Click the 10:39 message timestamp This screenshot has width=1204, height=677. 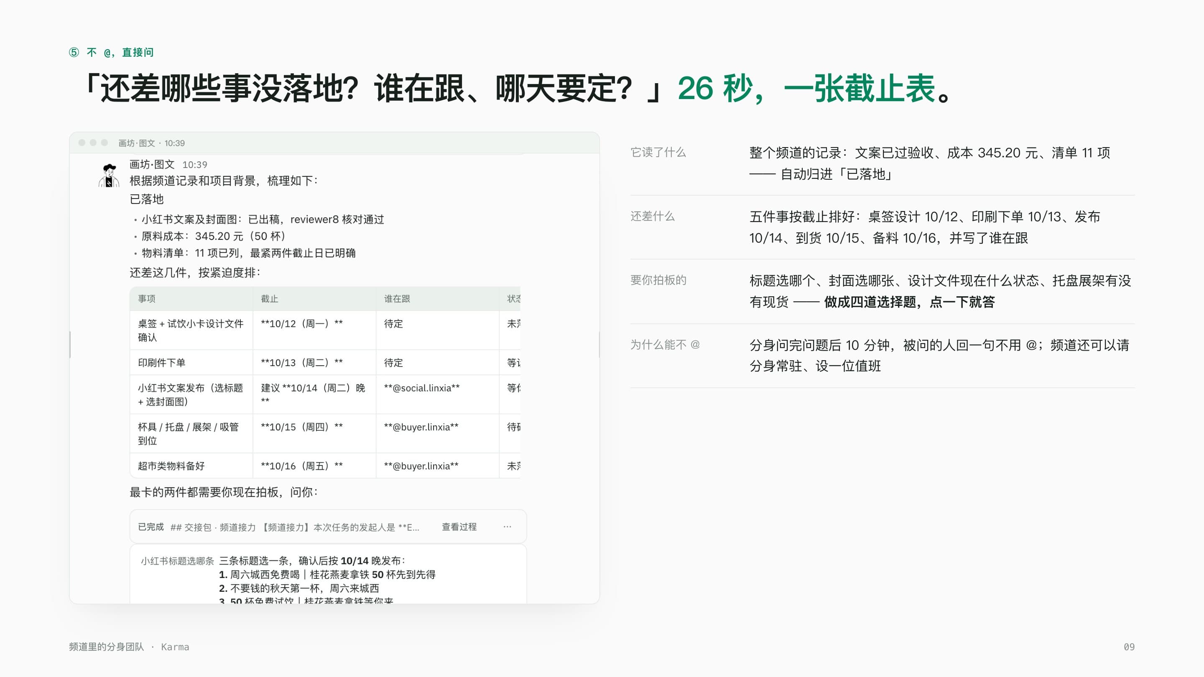(x=194, y=165)
